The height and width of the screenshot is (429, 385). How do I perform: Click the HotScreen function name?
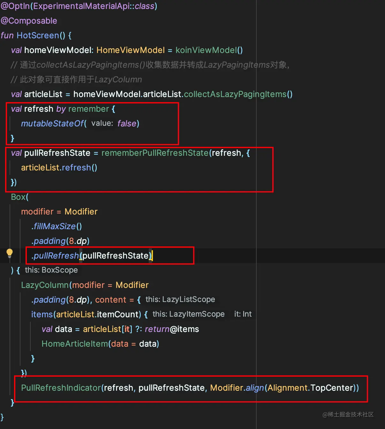pos(38,35)
